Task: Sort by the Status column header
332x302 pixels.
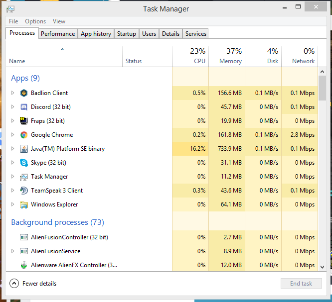Action: [147, 57]
